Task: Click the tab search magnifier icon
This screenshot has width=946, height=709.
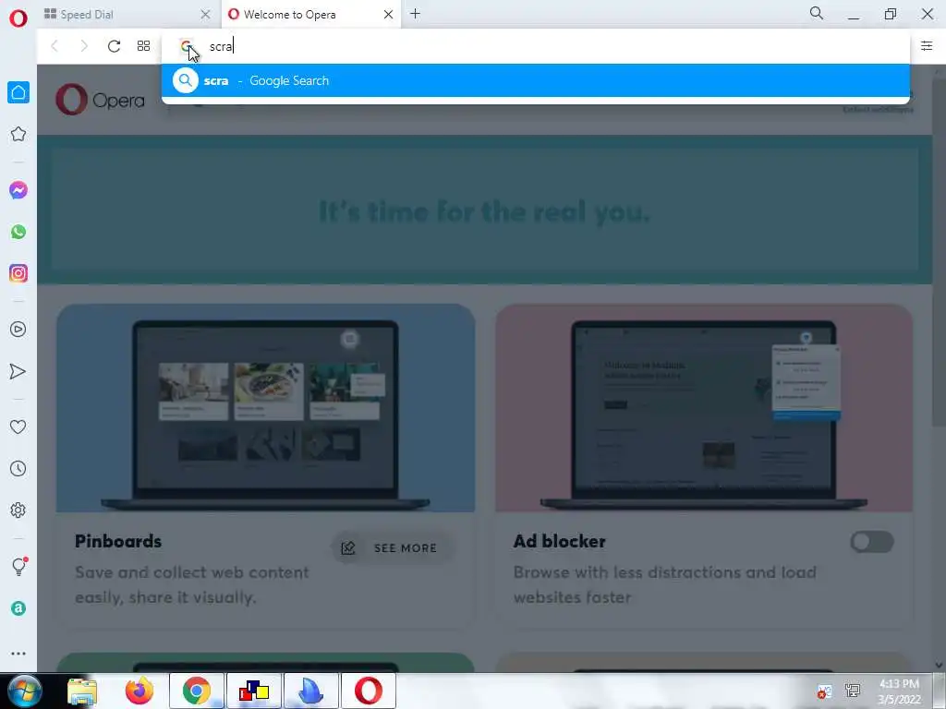Action: coord(817,13)
